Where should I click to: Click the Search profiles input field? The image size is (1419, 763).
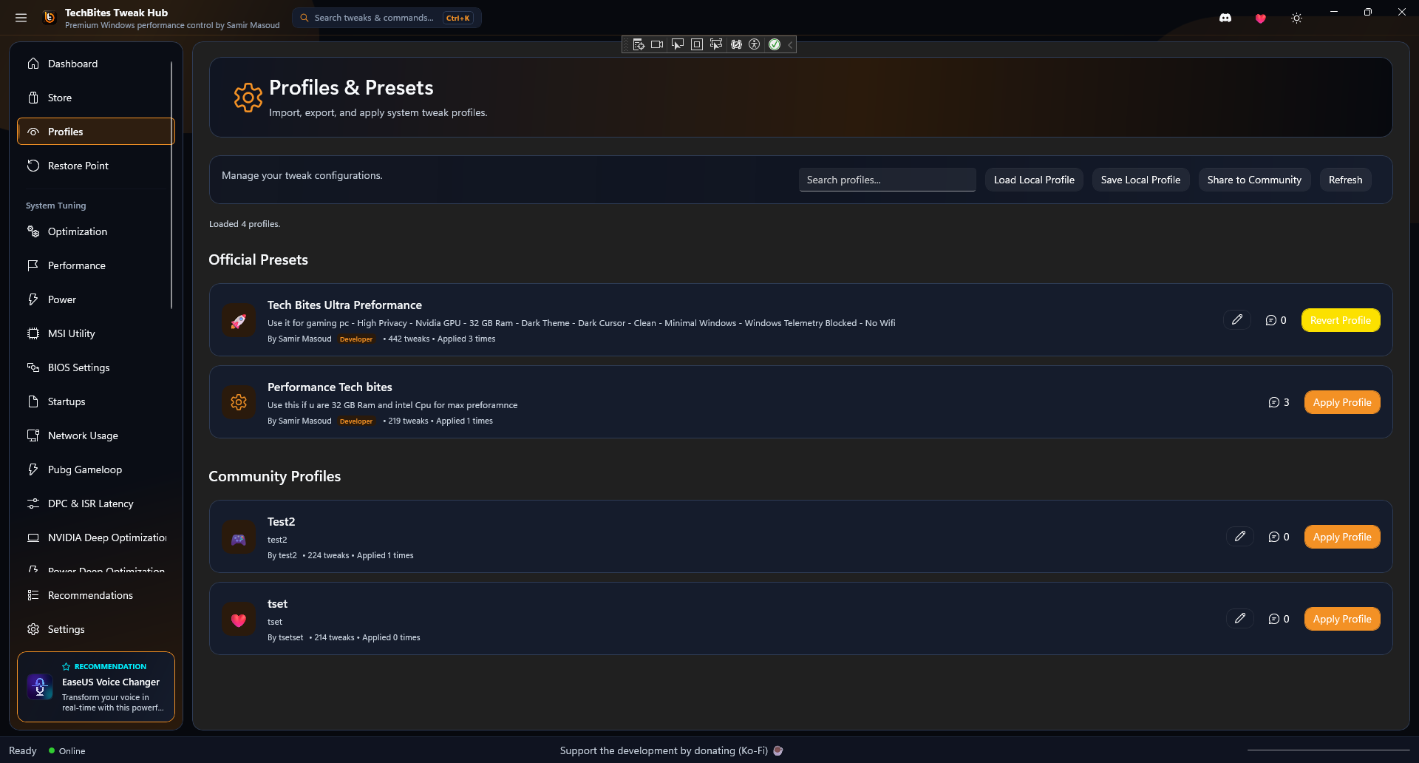(x=887, y=180)
